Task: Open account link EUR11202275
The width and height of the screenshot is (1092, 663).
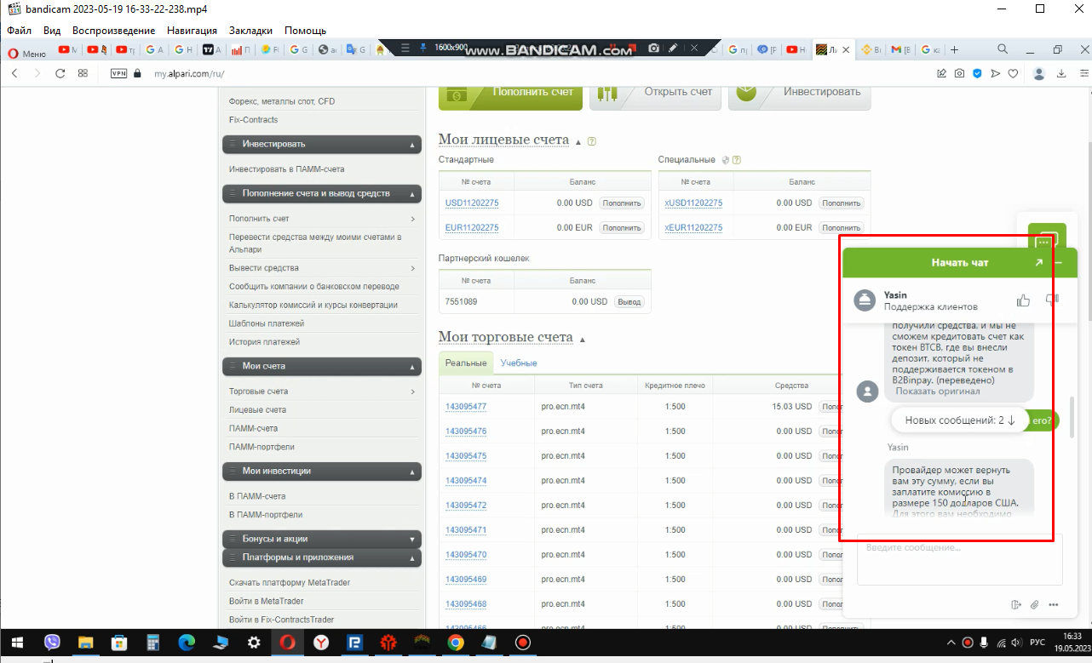Action: point(472,228)
